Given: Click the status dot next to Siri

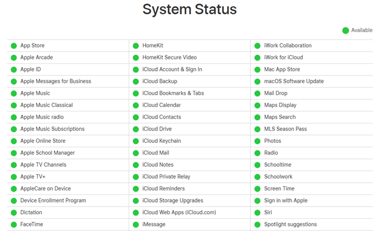Looking at the screenshot, I should click(x=258, y=213).
